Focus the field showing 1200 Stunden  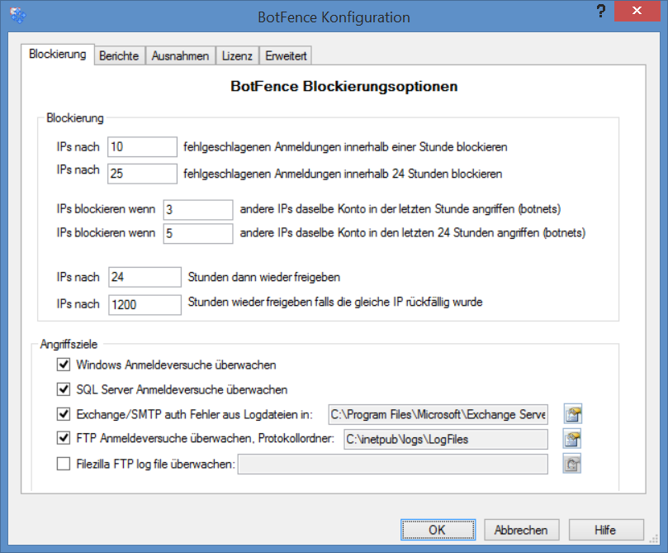(x=144, y=305)
